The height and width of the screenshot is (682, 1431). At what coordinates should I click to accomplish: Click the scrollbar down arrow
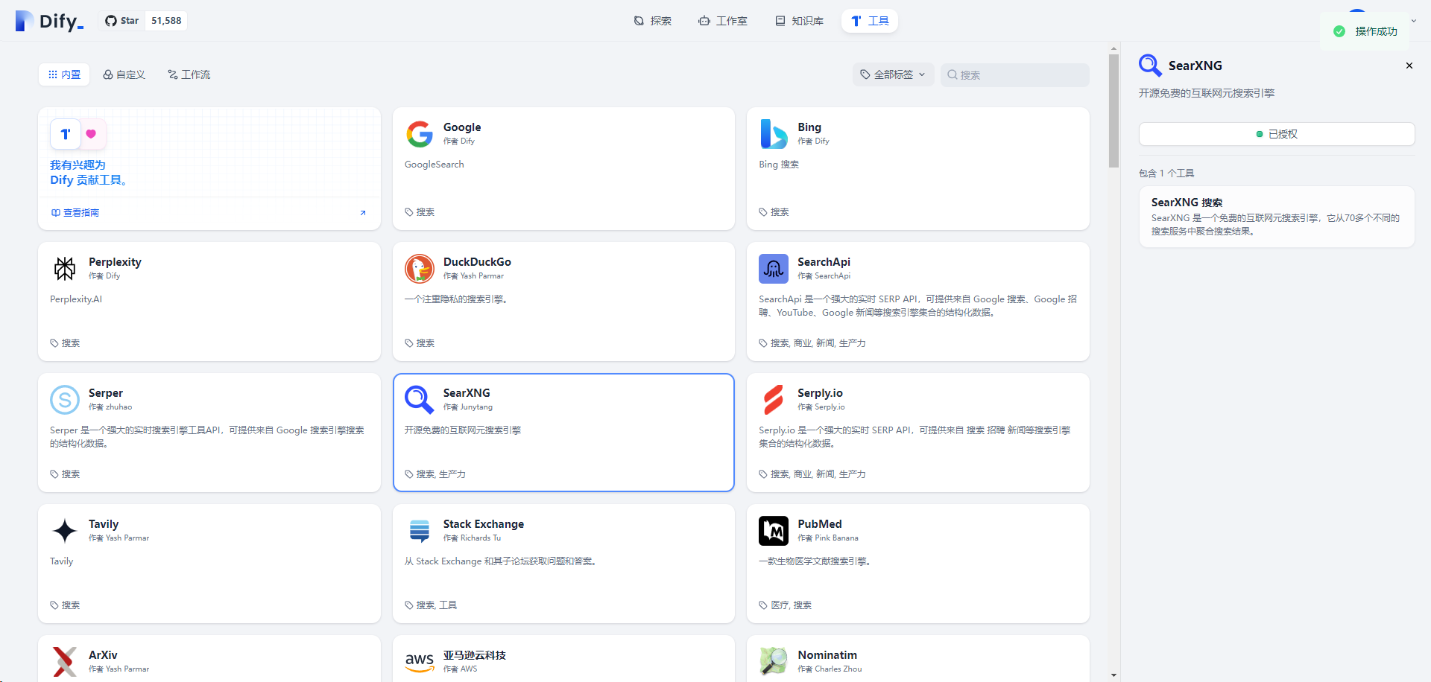pos(1113,675)
